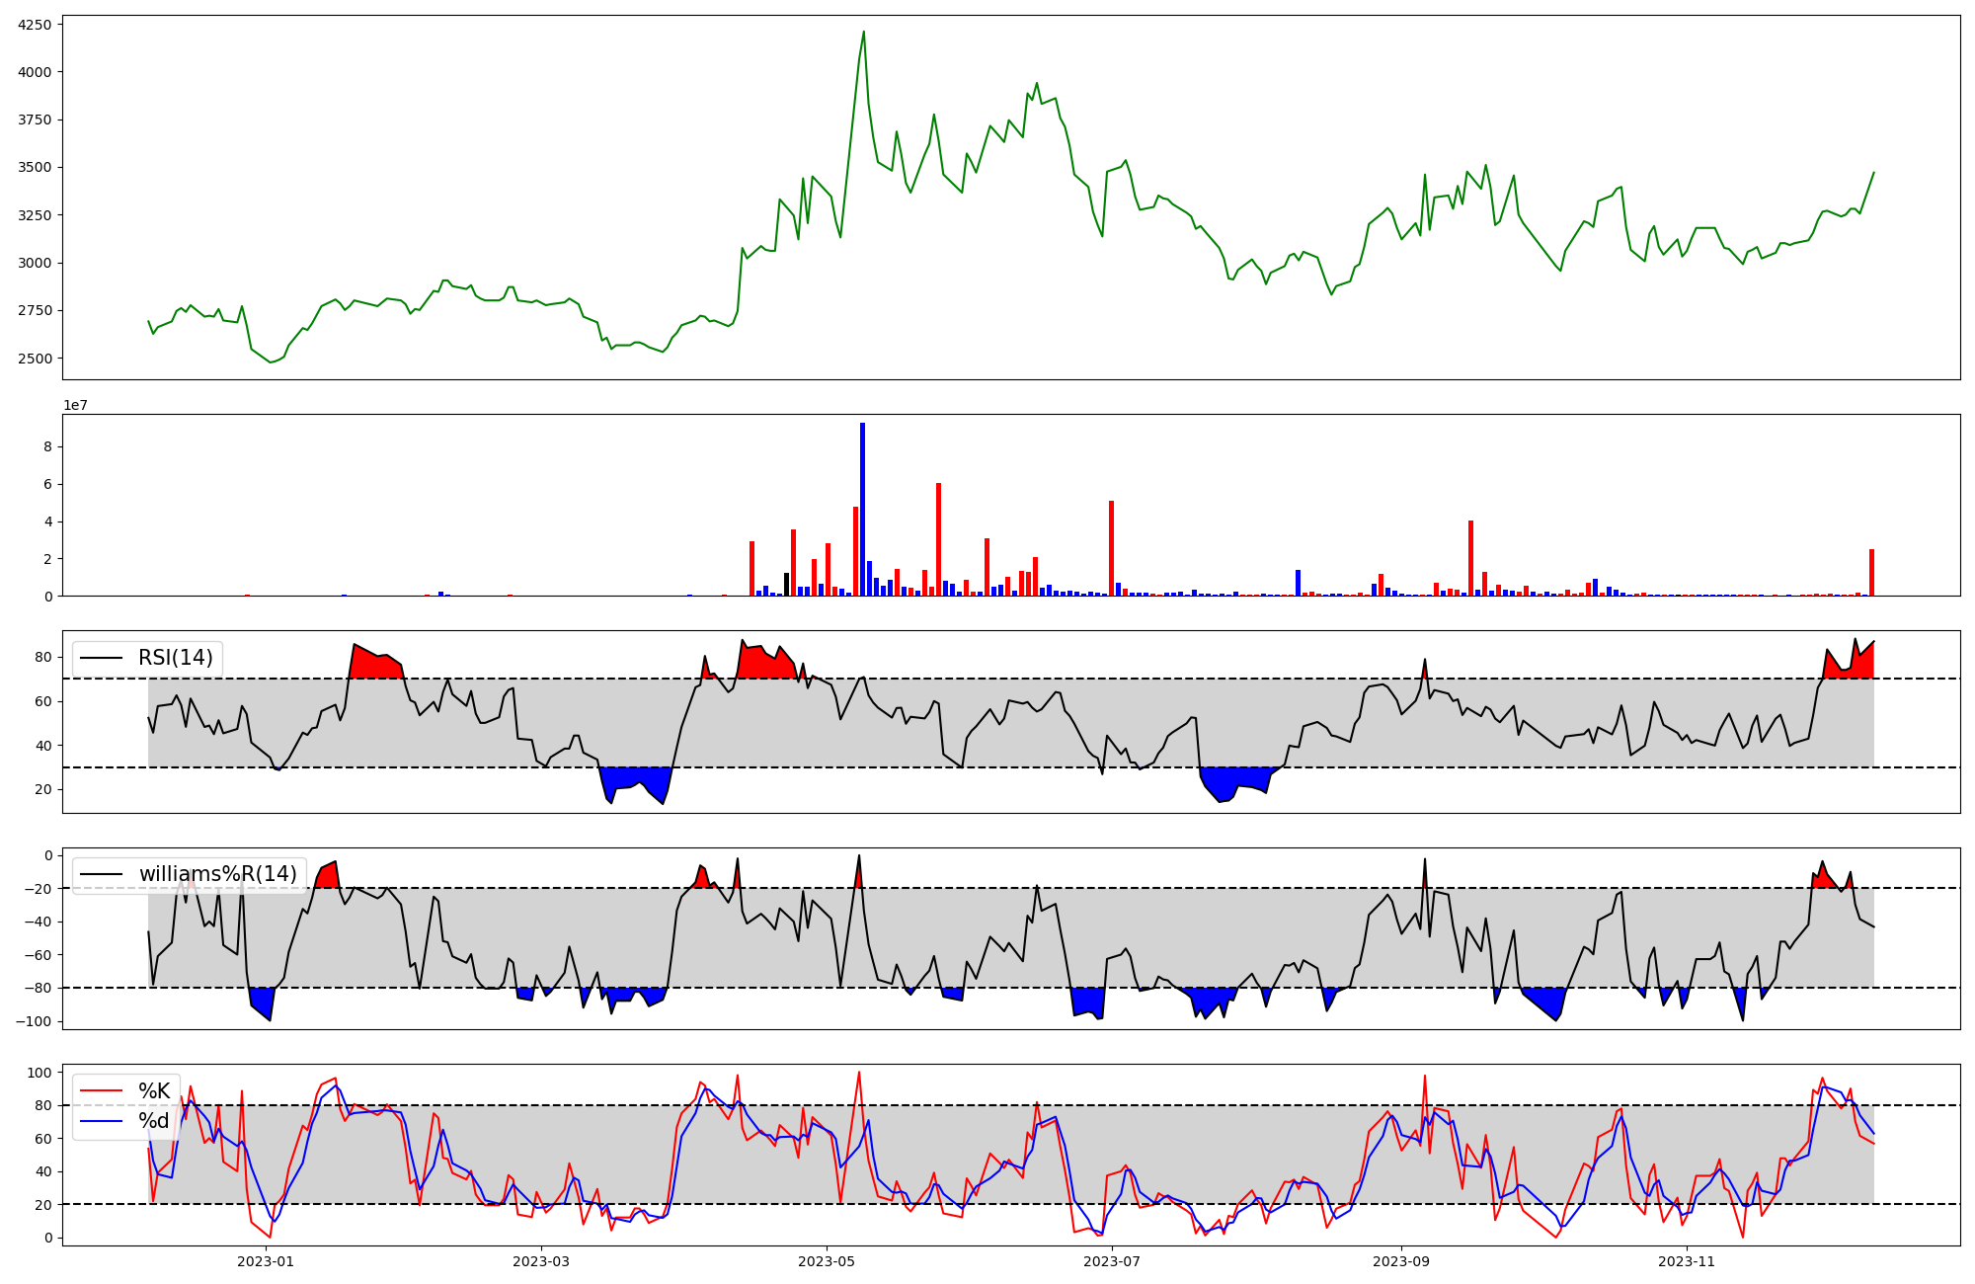Click the %d legend text

pos(154,1121)
